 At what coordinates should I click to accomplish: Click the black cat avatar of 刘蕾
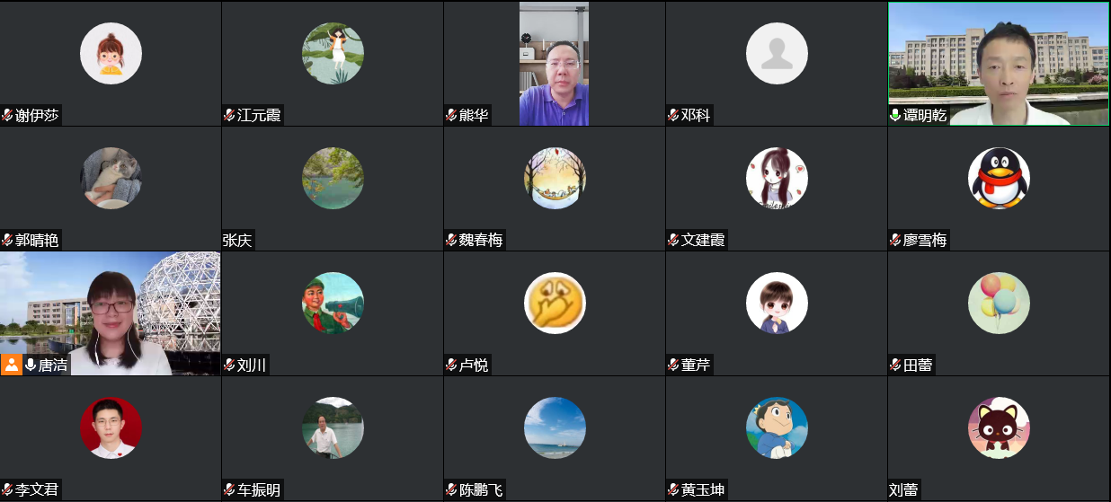[x=999, y=427]
